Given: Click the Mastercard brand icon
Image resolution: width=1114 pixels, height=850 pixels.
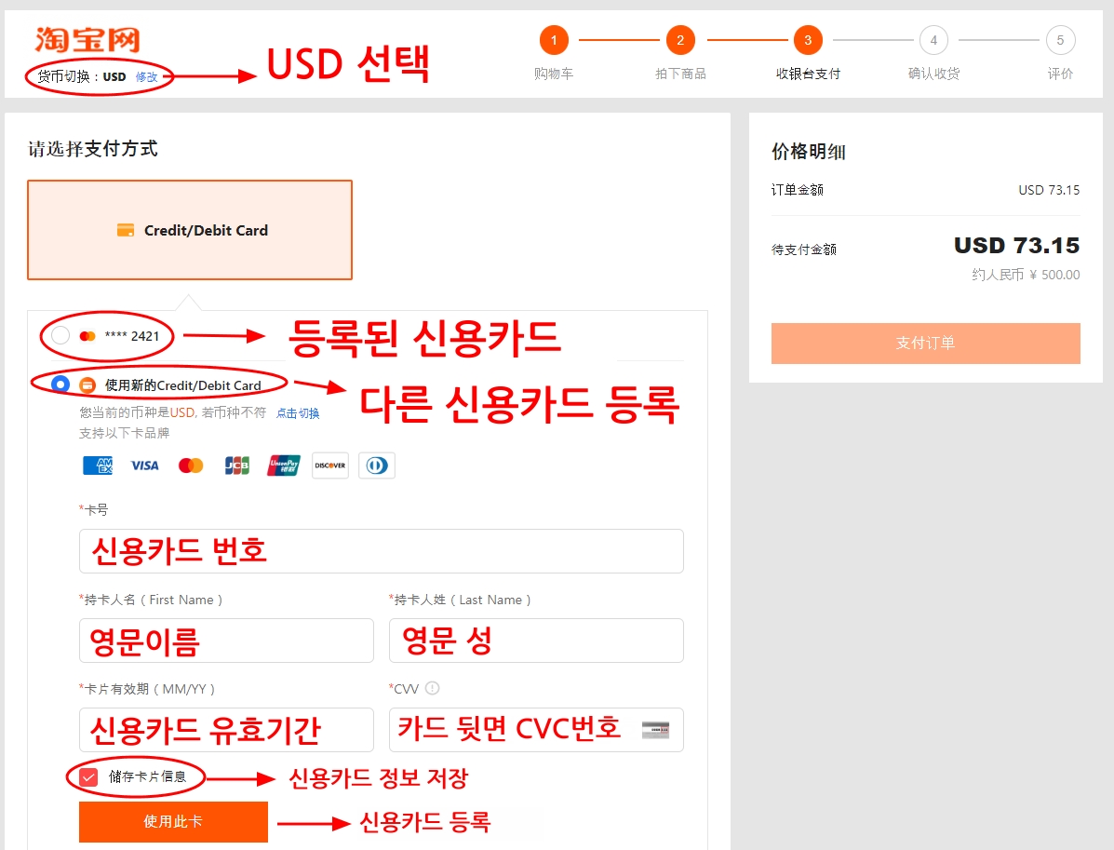Looking at the screenshot, I should click(x=191, y=465).
